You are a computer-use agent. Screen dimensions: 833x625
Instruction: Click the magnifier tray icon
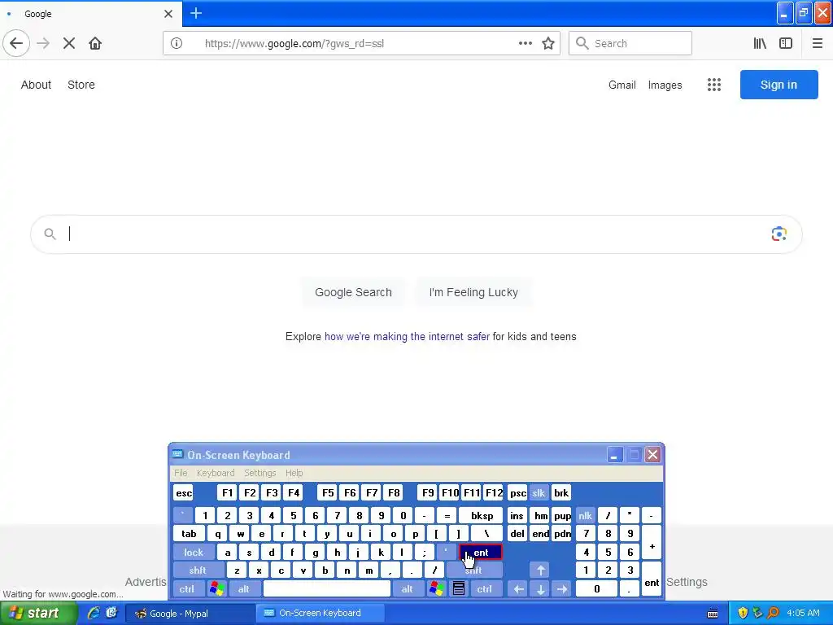coord(773,613)
